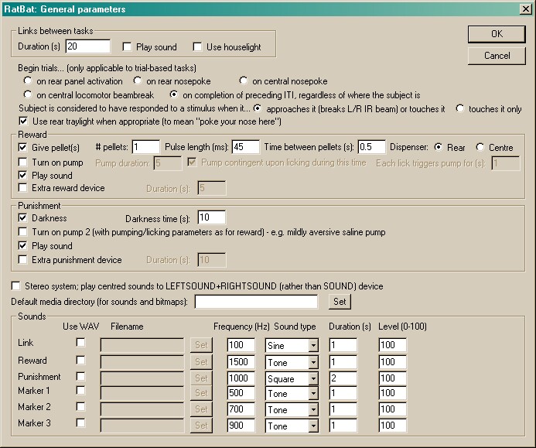Click Marker 1 frequency field showing 500
This screenshot has height=448, width=536.
[241, 393]
